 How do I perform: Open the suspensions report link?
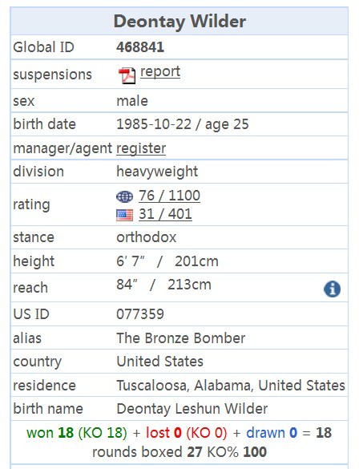point(160,72)
